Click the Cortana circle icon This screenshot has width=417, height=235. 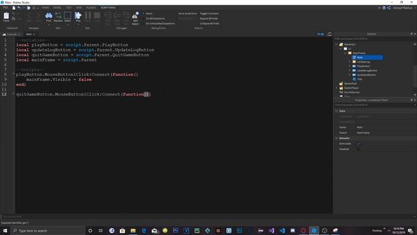90,230
